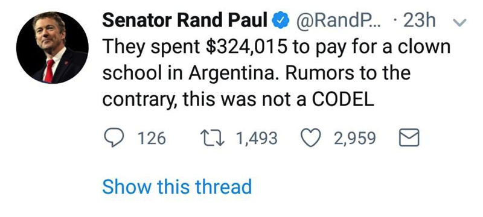Click the $324,015 amount in tweet
Viewport: 483px width, 217px height.
[246, 47]
